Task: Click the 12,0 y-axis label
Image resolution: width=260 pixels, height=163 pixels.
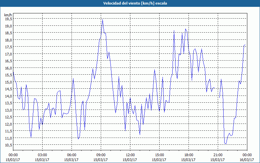Action: click(x=9, y=124)
